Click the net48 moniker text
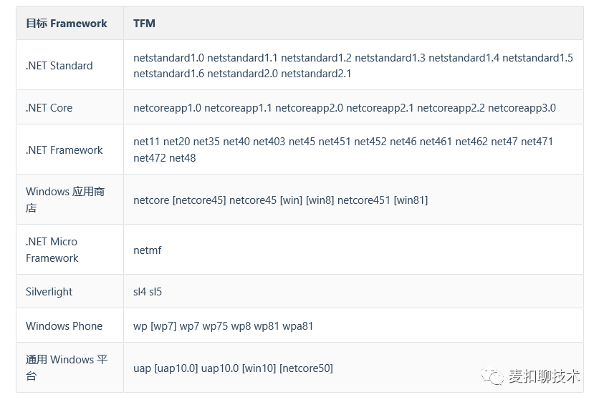The width and height of the screenshot is (599, 402). (x=182, y=158)
